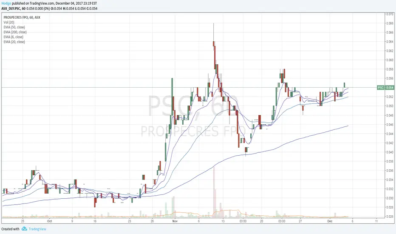Click the '16' date axis label
Viewport: 396px width, 234px height.
(x=95, y=221)
